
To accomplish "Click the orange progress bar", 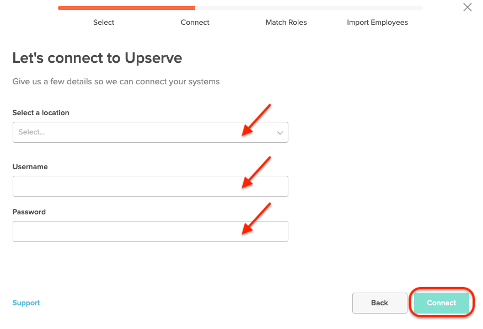I will tap(126, 8).
